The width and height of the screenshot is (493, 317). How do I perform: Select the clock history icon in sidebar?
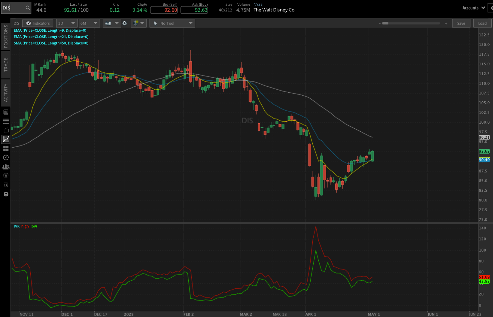point(5,157)
